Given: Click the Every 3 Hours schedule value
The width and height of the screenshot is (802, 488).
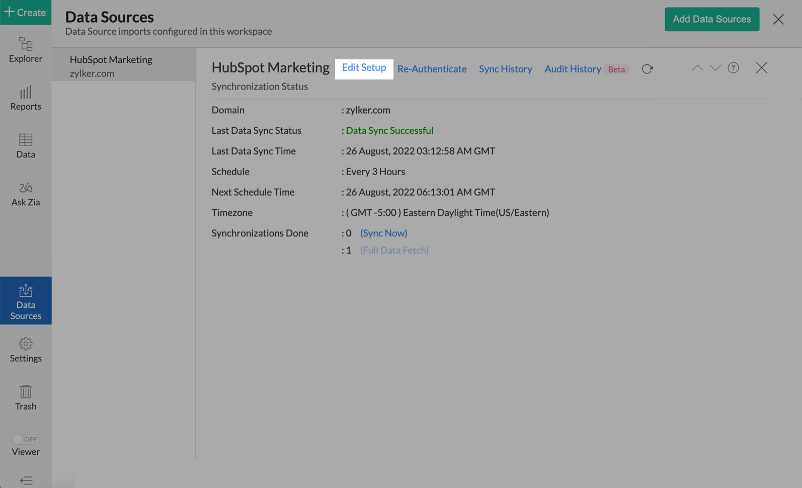Looking at the screenshot, I should click(x=375, y=172).
